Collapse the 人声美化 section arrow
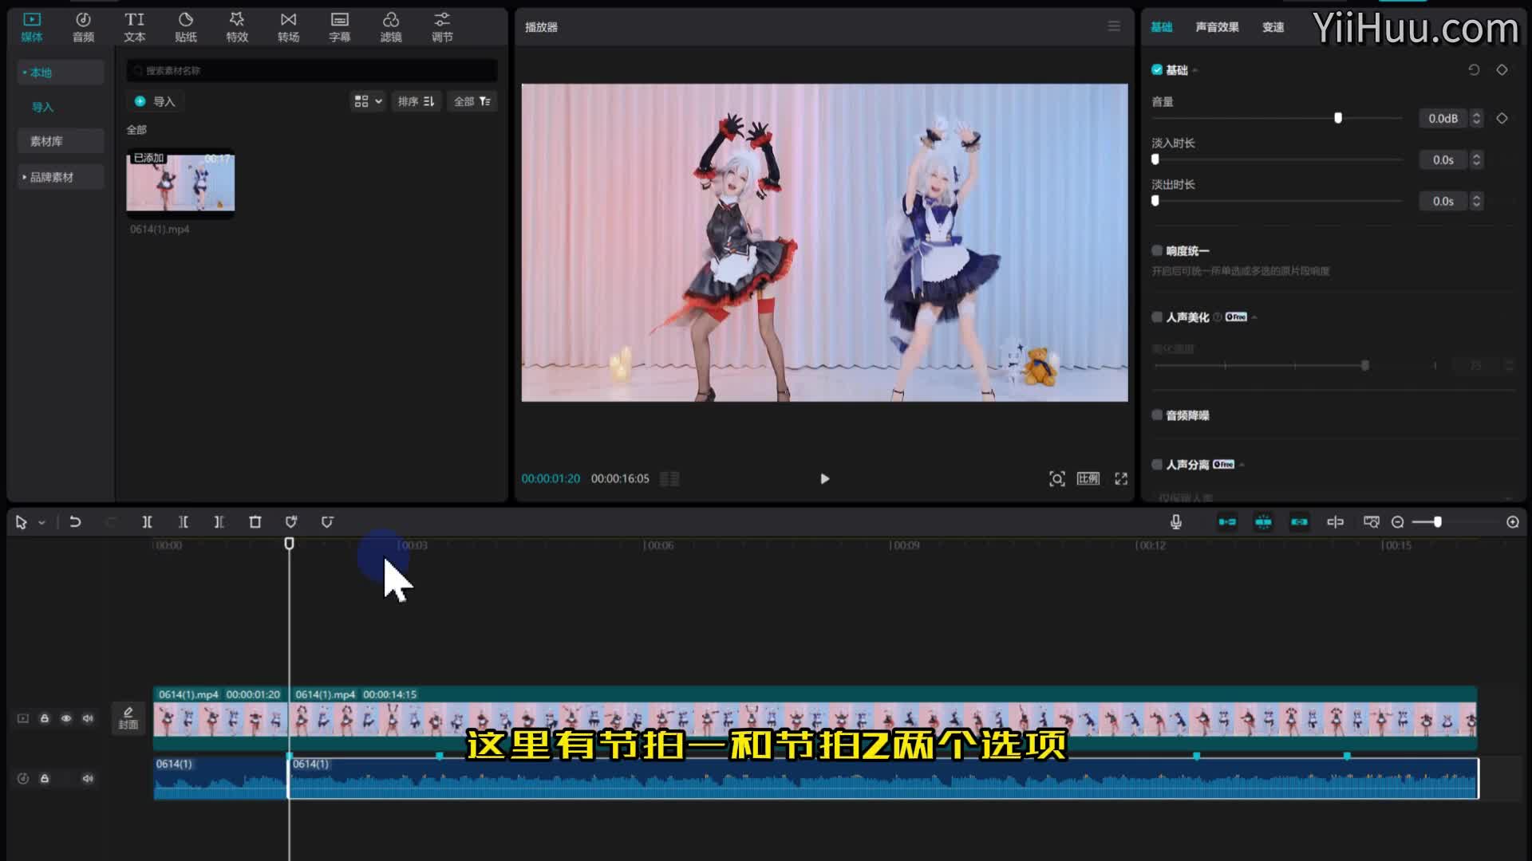The height and width of the screenshot is (861, 1532). [1254, 317]
